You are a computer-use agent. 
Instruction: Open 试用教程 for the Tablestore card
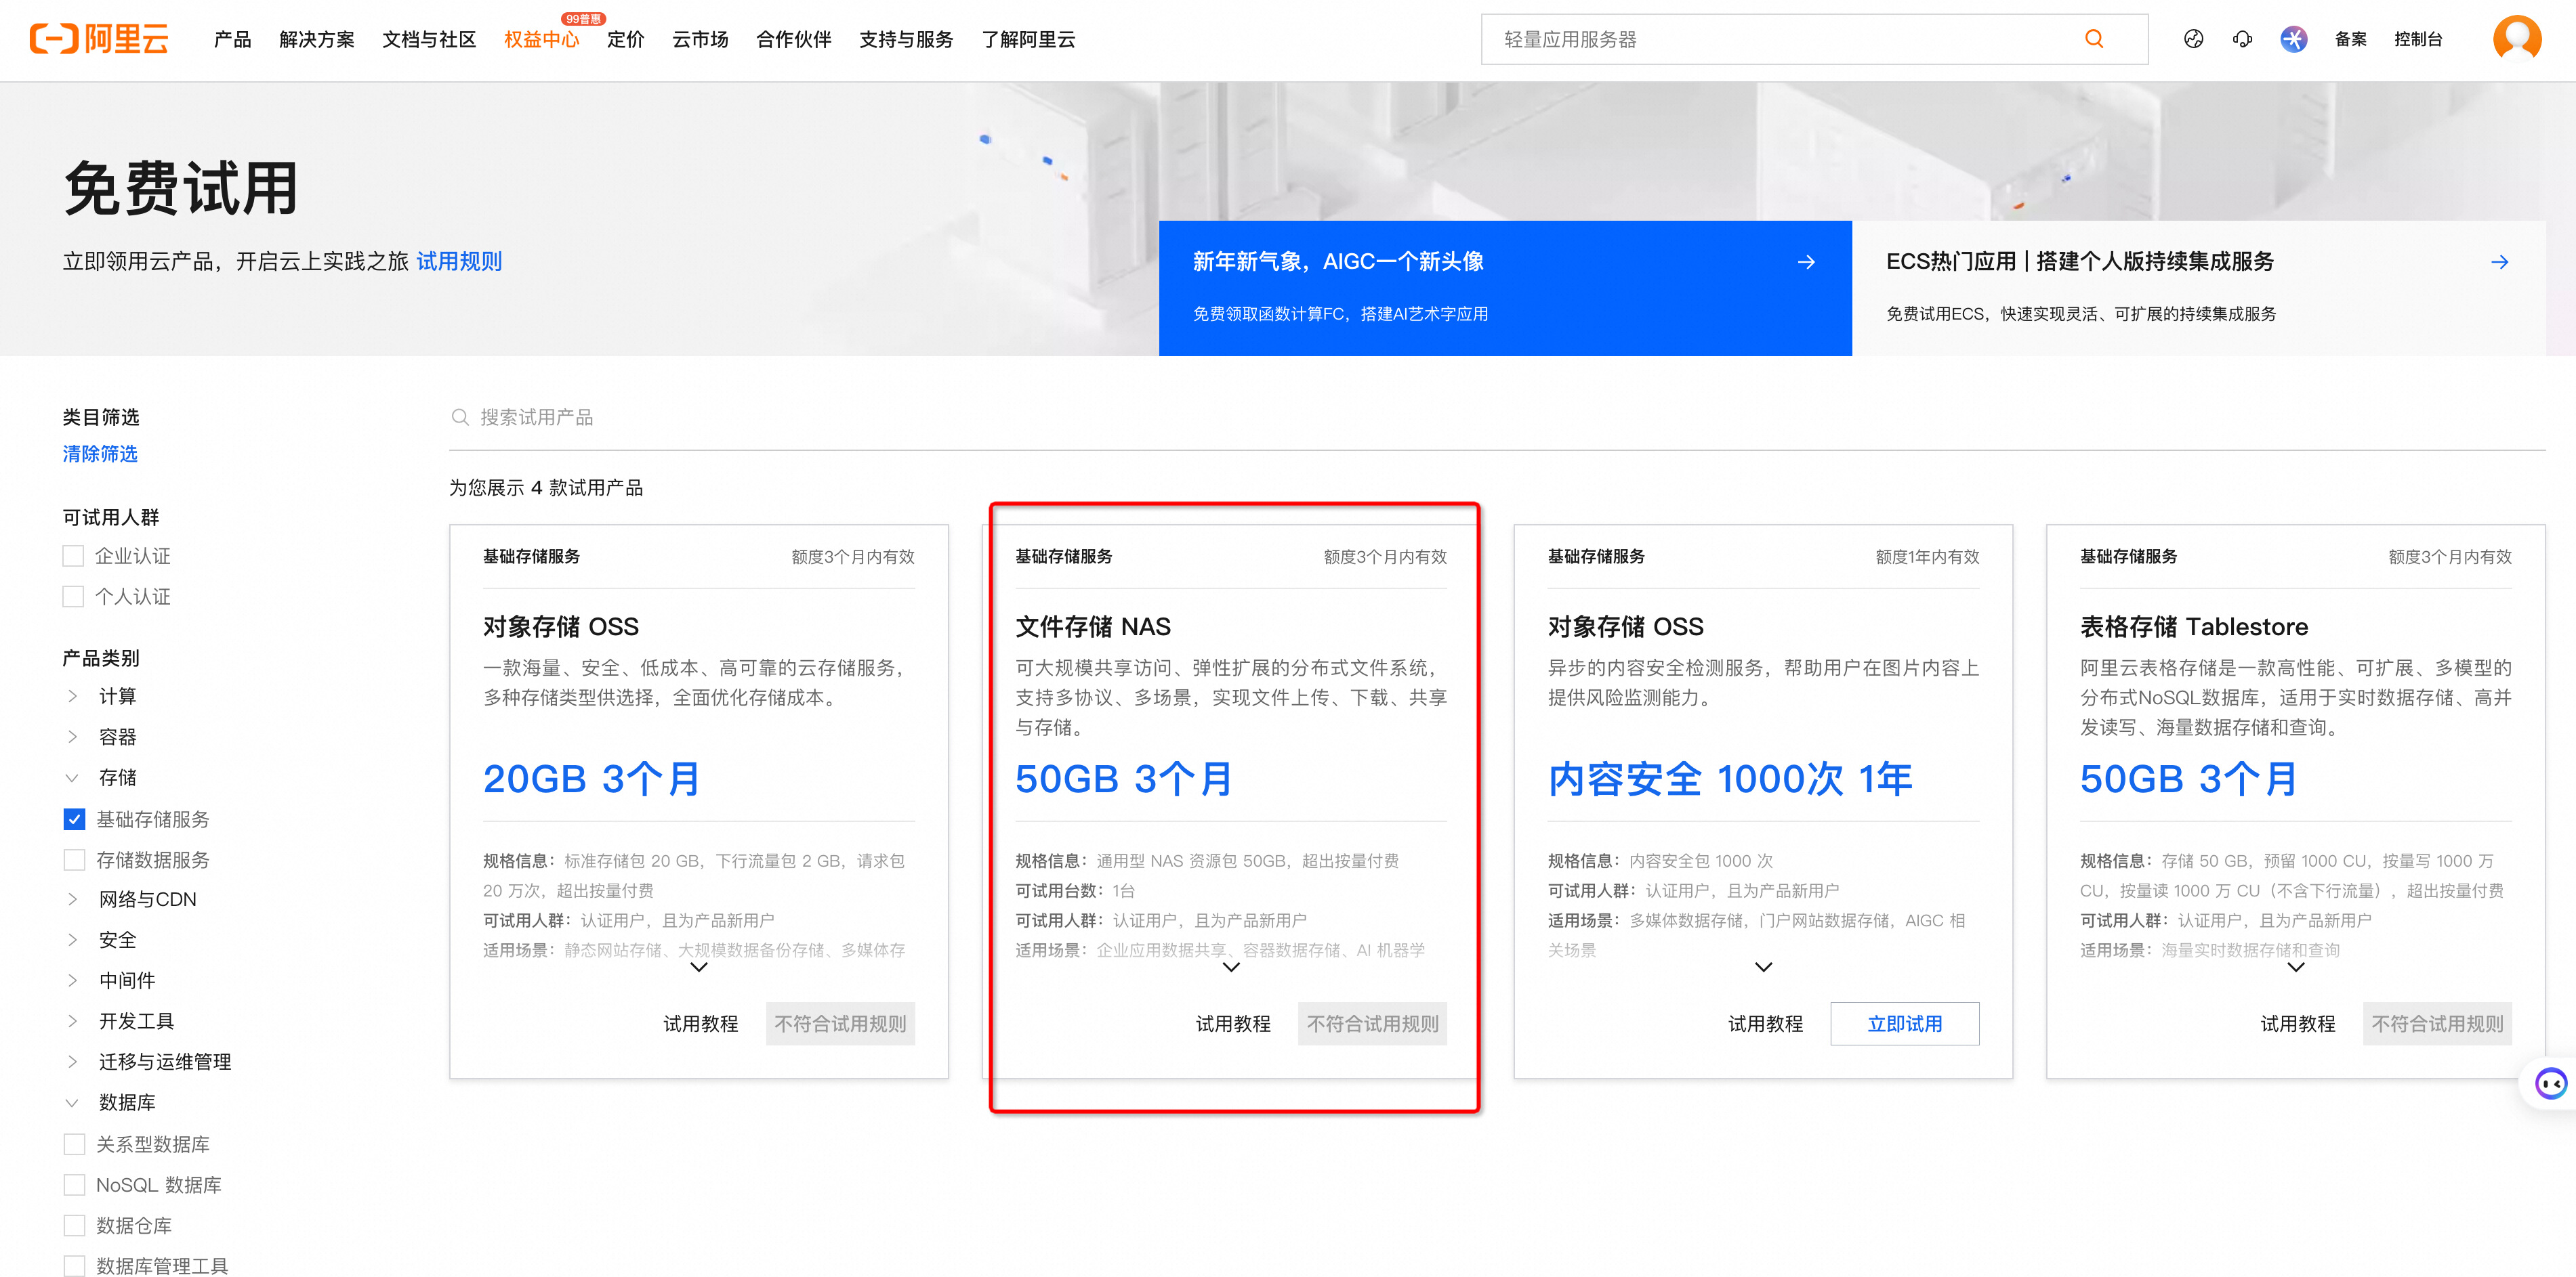[x=2298, y=1024]
